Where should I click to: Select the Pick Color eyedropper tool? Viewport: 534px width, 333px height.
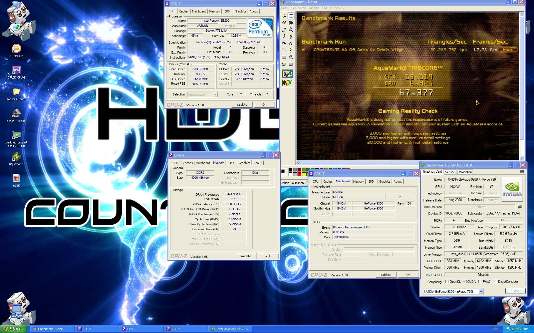click(284, 30)
